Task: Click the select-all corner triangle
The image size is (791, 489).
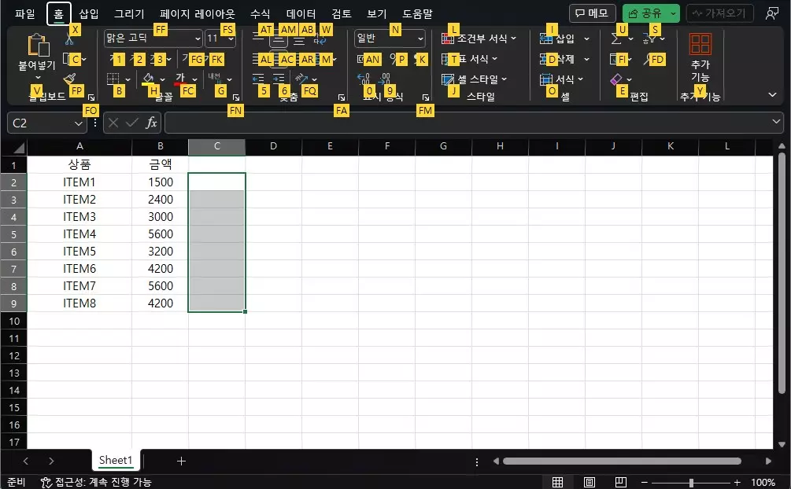Action: pos(19,147)
